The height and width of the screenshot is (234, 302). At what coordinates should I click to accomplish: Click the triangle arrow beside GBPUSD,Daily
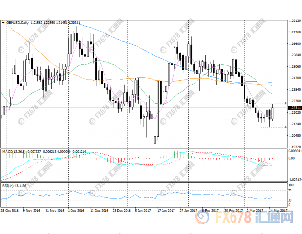(3, 22)
